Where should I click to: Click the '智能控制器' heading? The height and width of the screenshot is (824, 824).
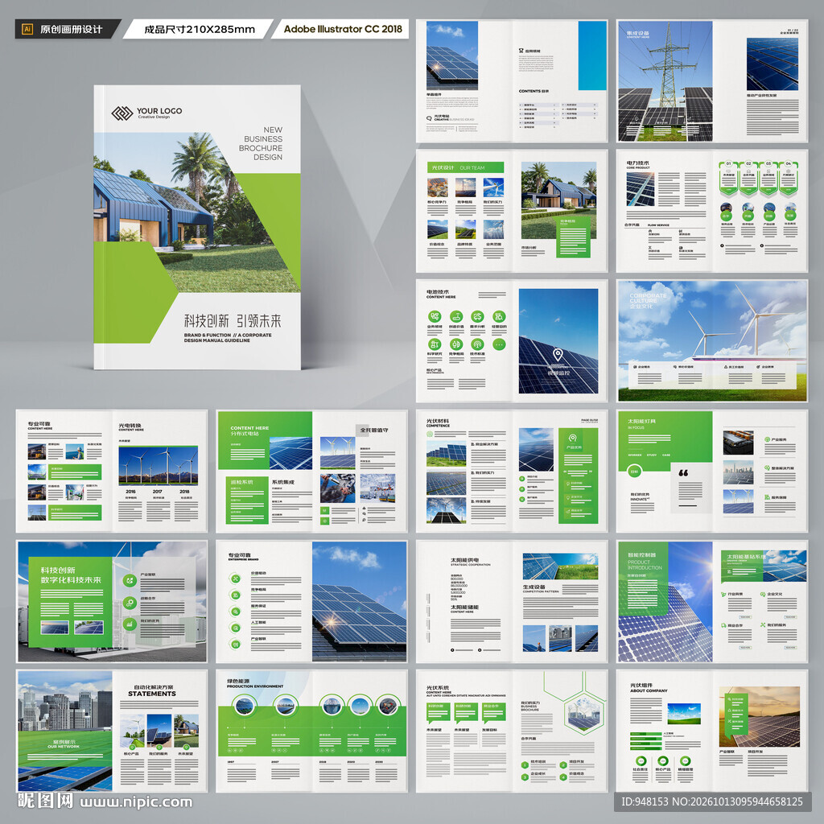[641, 555]
